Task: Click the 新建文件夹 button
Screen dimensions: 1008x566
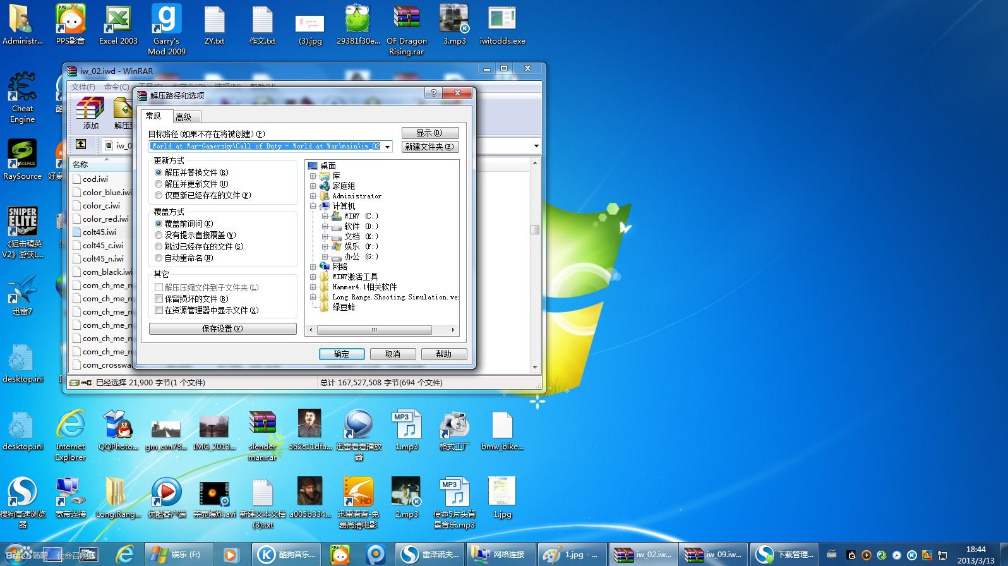Action: (429, 147)
